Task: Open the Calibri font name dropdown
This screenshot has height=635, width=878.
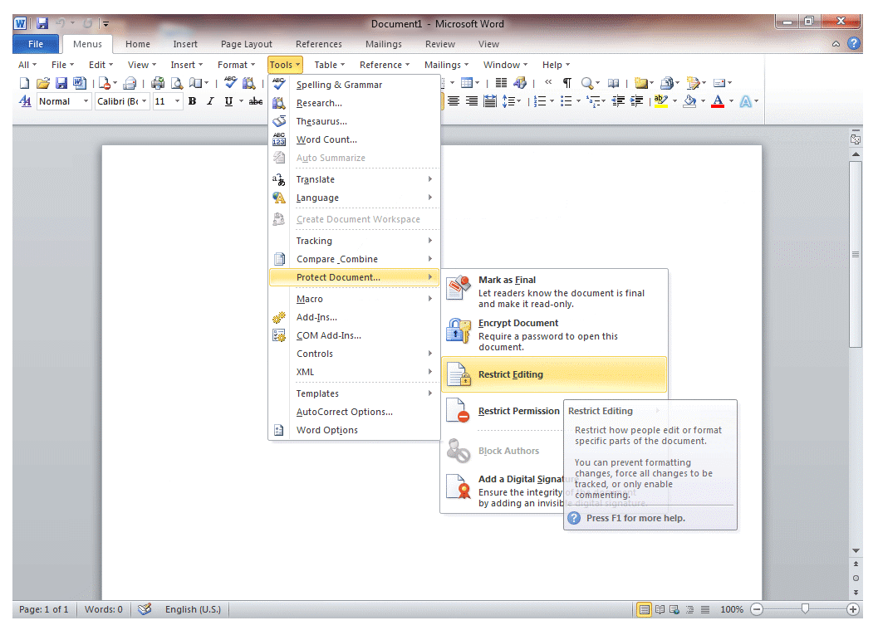Action: pyautogui.click(x=144, y=101)
